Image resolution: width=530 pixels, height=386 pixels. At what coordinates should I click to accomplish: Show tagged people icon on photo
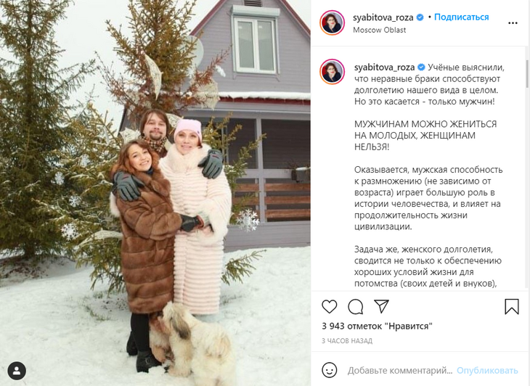(x=17, y=371)
